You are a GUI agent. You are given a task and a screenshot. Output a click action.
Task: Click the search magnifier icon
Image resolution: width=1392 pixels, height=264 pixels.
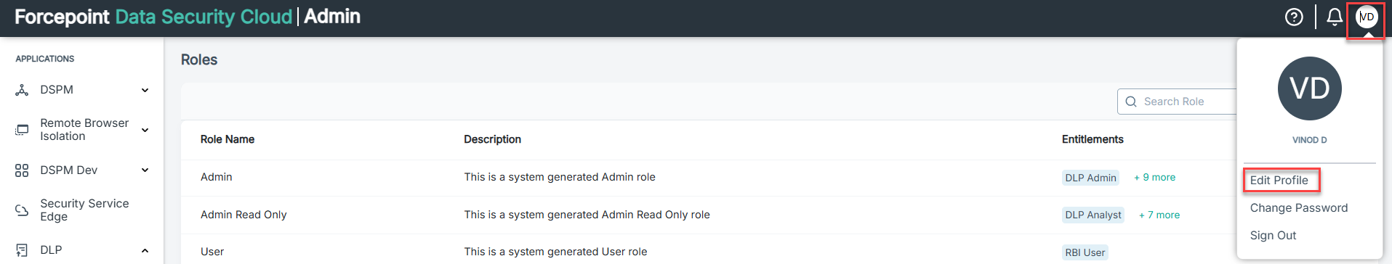pos(1131,102)
